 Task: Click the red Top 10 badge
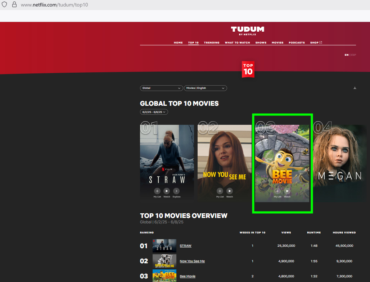pyautogui.click(x=248, y=69)
